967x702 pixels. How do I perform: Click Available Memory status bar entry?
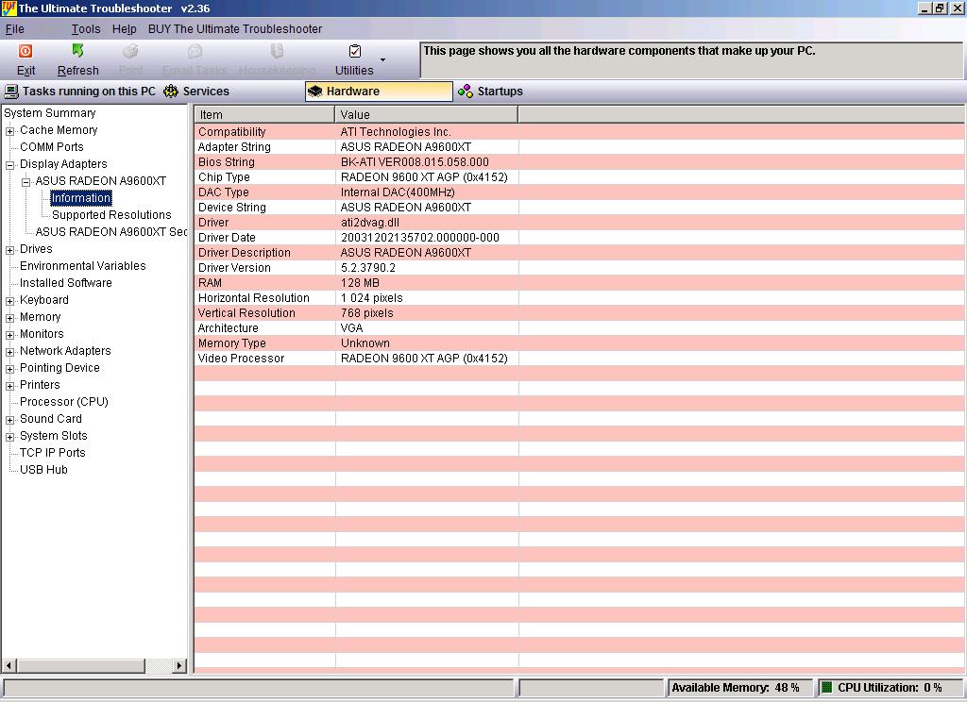(739, 688)
